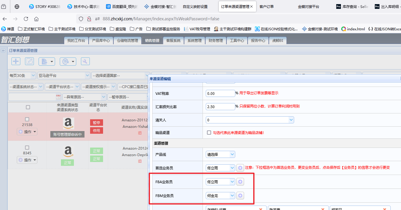Click the browser home icon

[36, 19]
